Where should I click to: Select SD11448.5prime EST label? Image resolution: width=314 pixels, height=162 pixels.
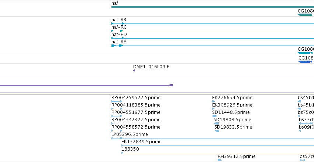click(x=231, y=112)
